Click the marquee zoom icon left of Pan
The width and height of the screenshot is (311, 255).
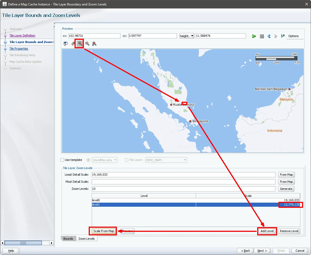click(x=66, y=44)
